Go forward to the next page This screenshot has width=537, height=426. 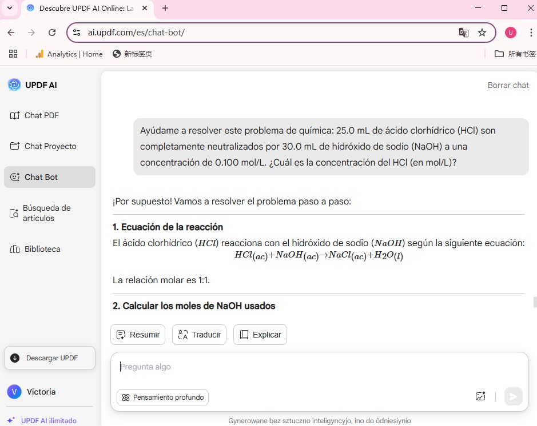31,33
